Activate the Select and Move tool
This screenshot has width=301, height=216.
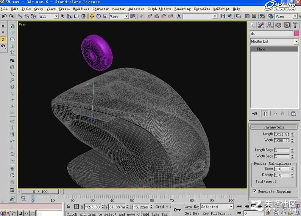coord(92,16)
